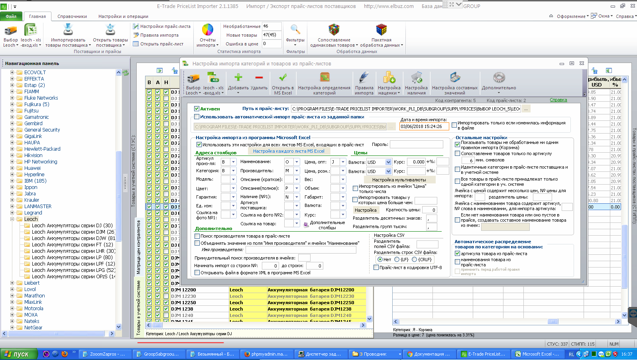Image resolution: width=637 pixels, height=360 pixels.
Task: Click Дополнительно gear icon in dialog
Action: point(499,77)
